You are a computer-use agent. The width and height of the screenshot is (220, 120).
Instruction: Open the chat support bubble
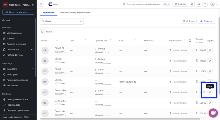[213, 113]
